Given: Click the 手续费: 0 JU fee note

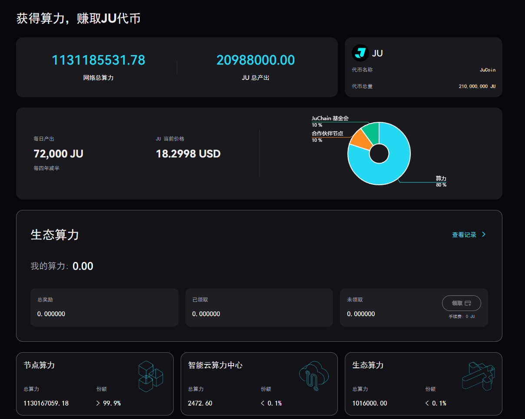Looking at the screenshot, I should (462, 317).
